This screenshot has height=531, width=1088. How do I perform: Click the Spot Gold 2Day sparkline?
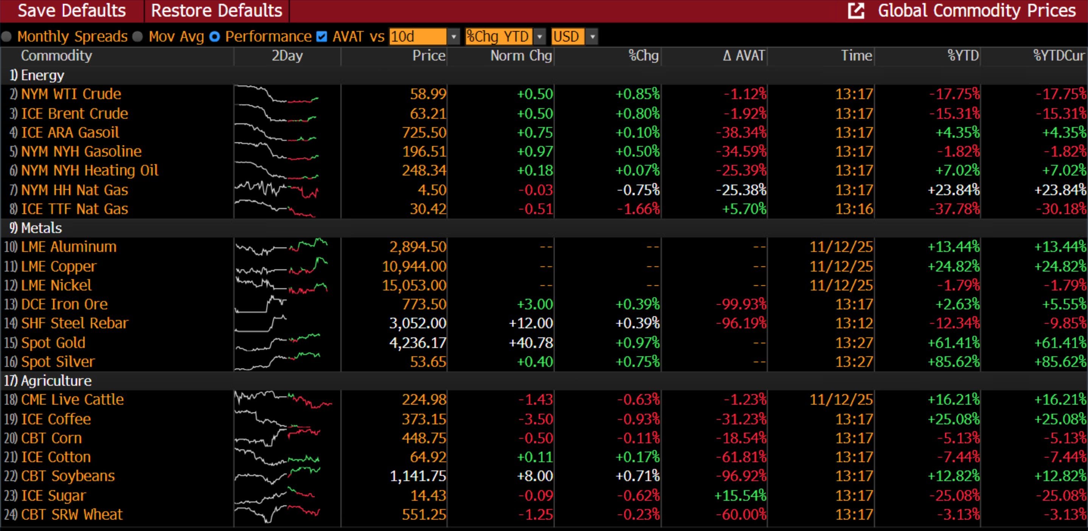pos(278,342)
